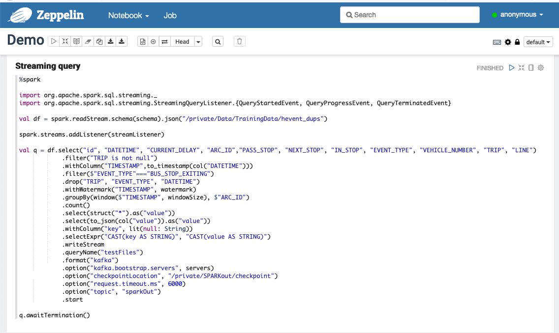
Task: Open note permissions lock icon
Action: tap(517, 42)
